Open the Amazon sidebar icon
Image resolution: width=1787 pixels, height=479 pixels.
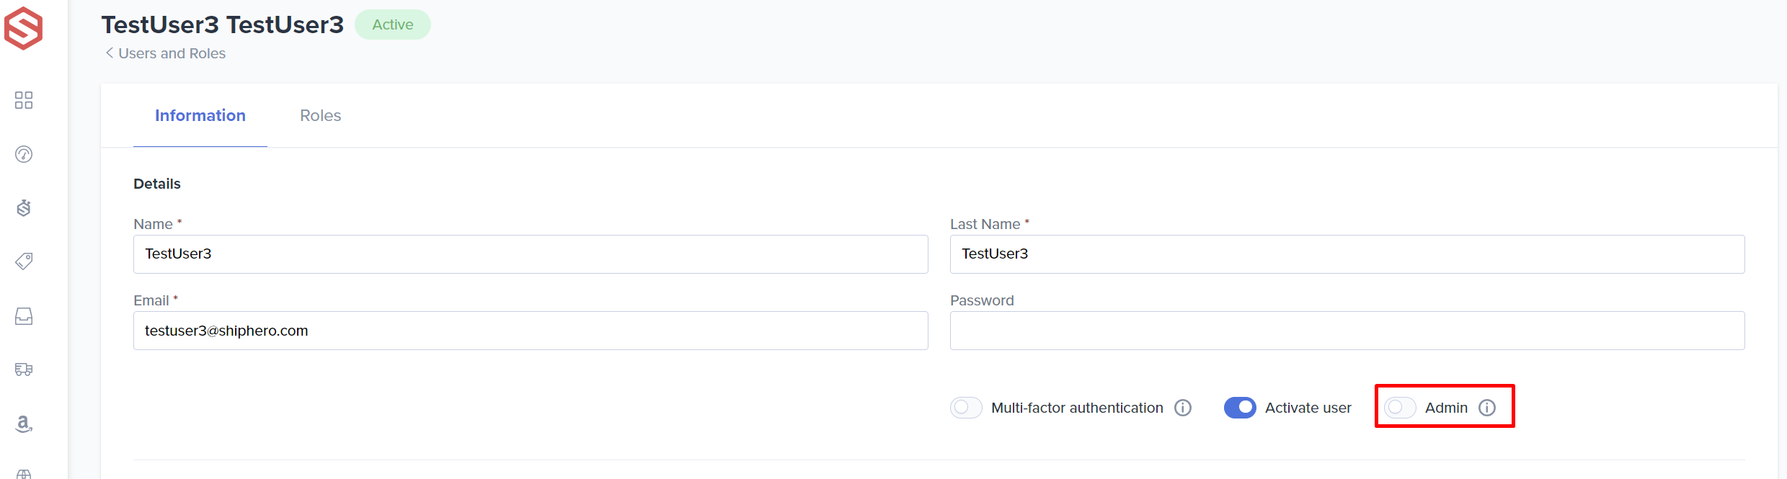pyautogui.click(x=24, y=424)
